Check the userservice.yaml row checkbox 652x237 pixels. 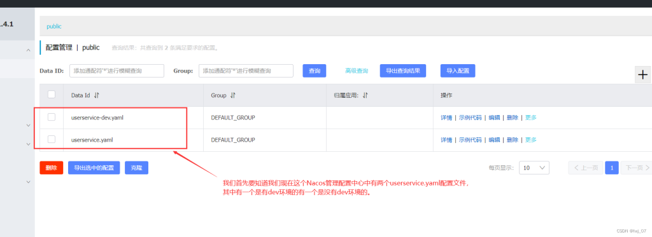(x=52, y=139)
